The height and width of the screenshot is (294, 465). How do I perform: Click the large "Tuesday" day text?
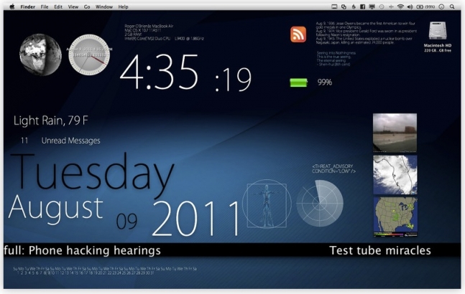(x=92, y=174)
